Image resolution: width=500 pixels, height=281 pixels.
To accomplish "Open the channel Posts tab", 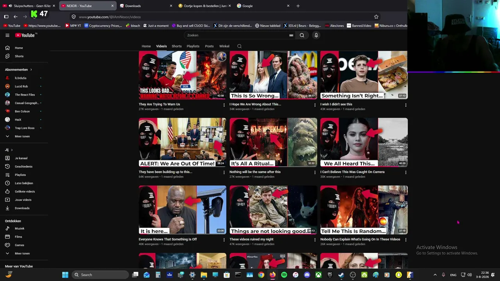I will pos(209,46).
